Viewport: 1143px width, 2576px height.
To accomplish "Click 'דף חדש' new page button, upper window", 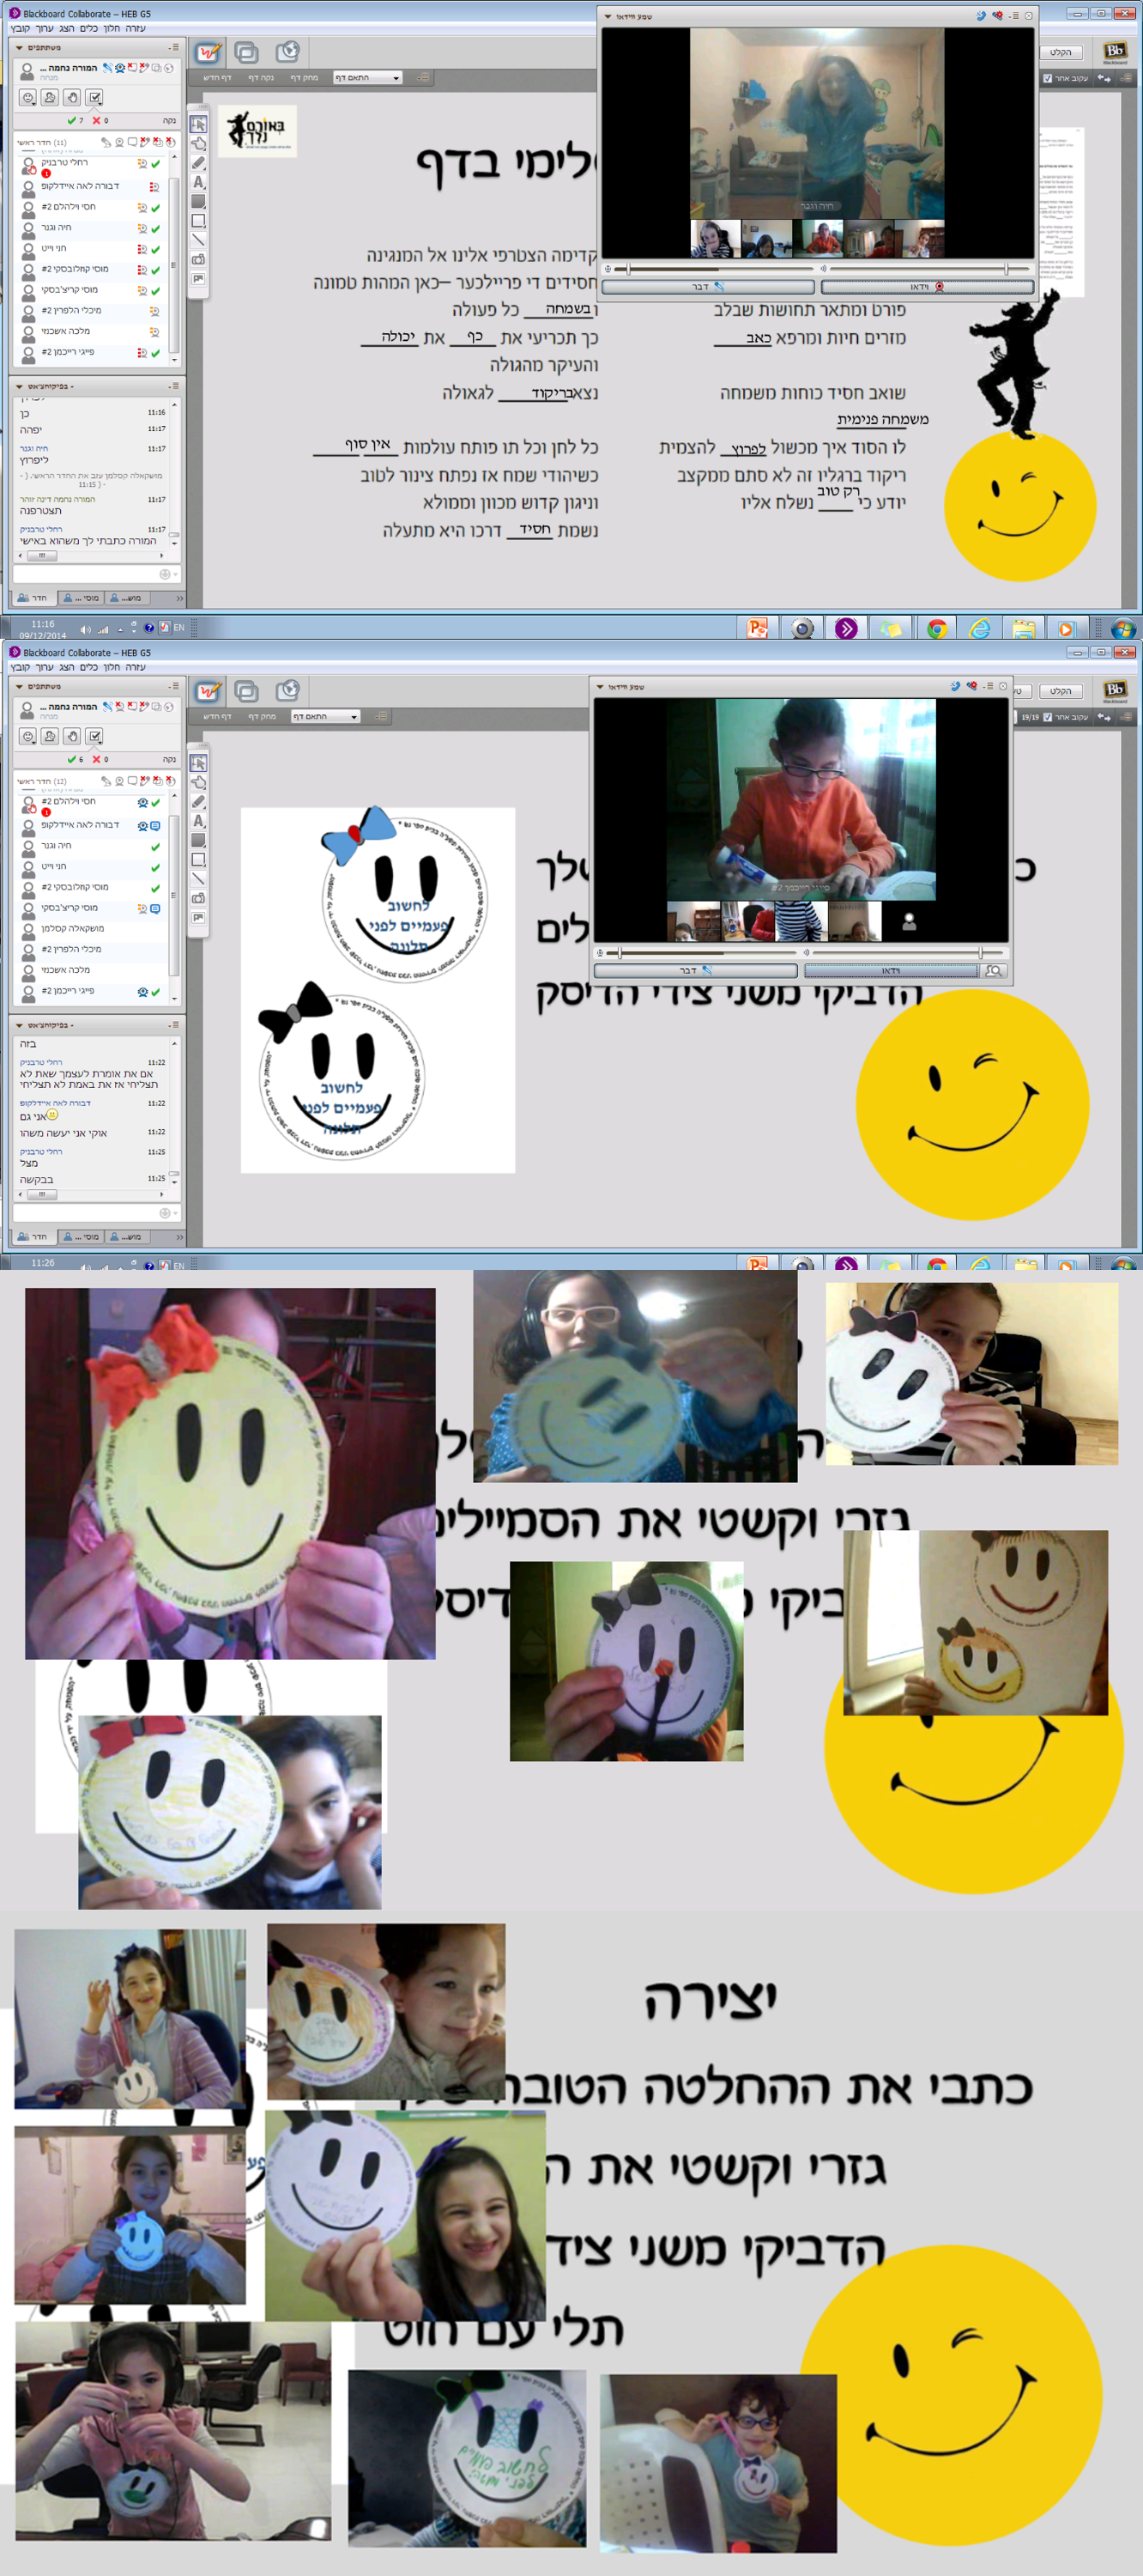I will coord(217,78).
